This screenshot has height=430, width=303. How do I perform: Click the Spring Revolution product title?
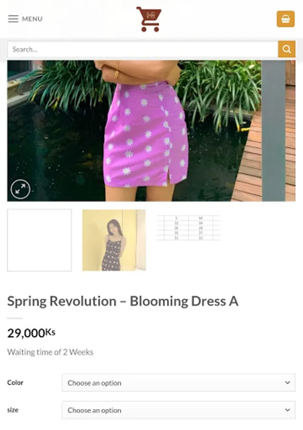pyautogui.click(x=123, y=301)
